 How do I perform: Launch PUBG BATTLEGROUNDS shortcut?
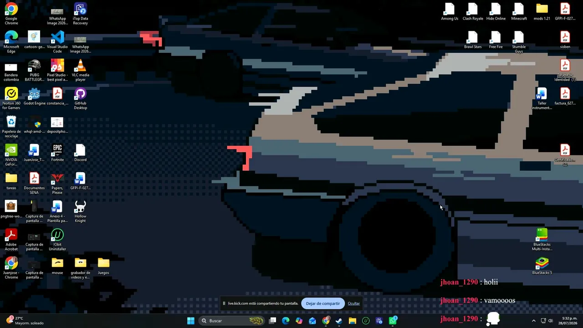[x=34, y=71]
